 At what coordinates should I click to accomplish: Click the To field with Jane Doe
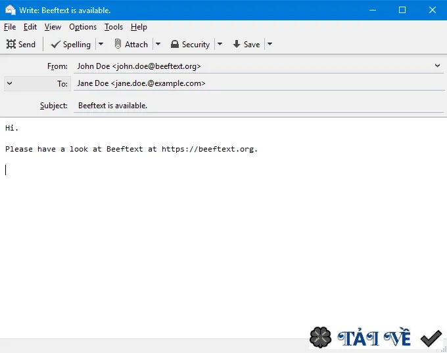(x=259, y=83)
